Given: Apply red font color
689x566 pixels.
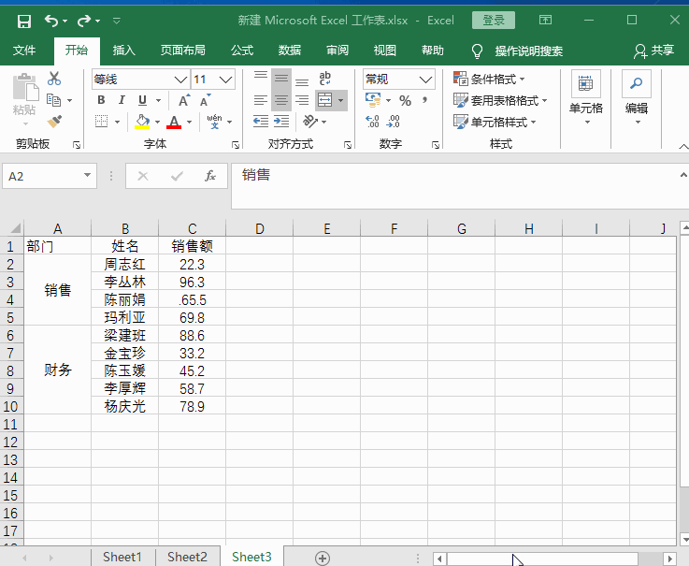Looking at the screenshot, I should pos(174,122).
